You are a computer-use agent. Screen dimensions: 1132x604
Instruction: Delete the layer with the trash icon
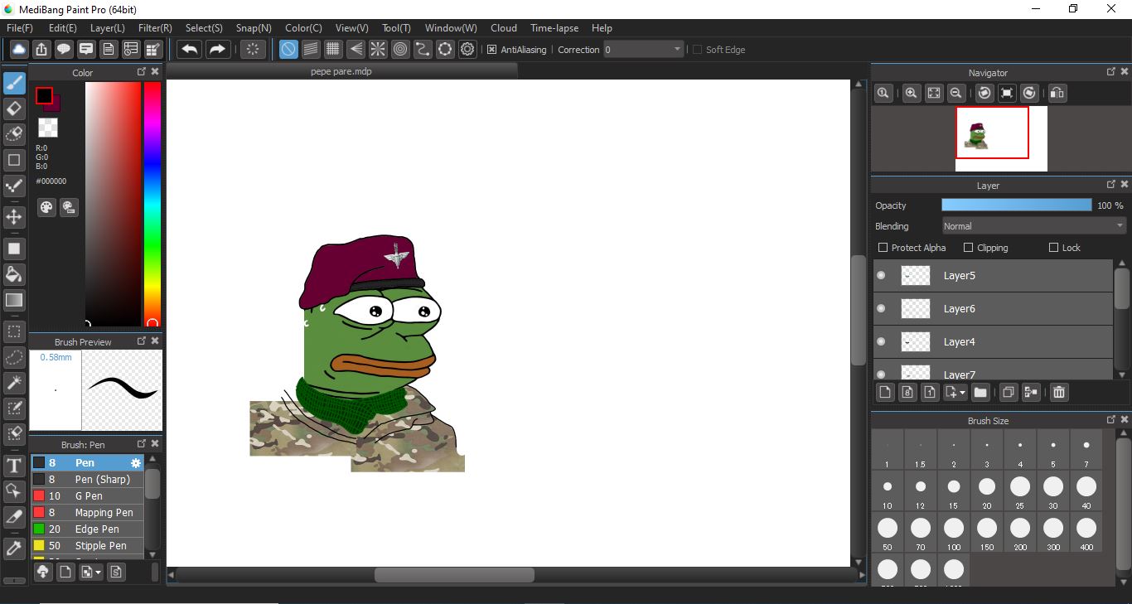point(1058,393)
